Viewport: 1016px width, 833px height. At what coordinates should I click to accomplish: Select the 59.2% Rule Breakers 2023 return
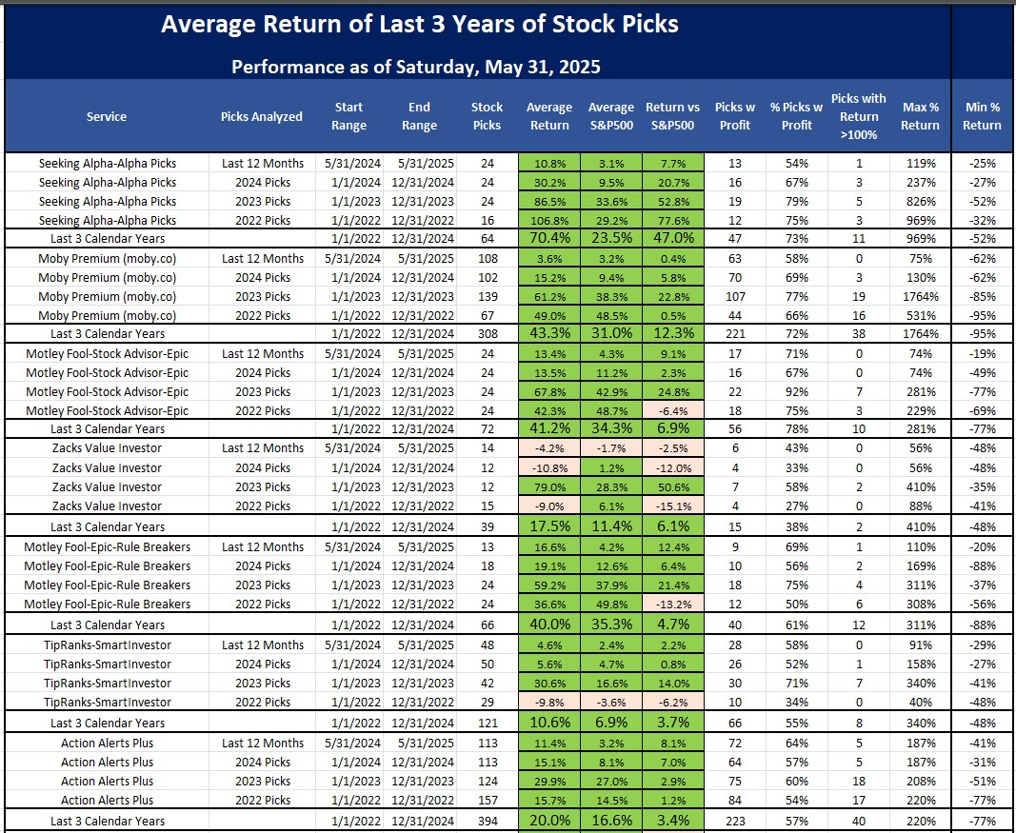click(548, 585)
